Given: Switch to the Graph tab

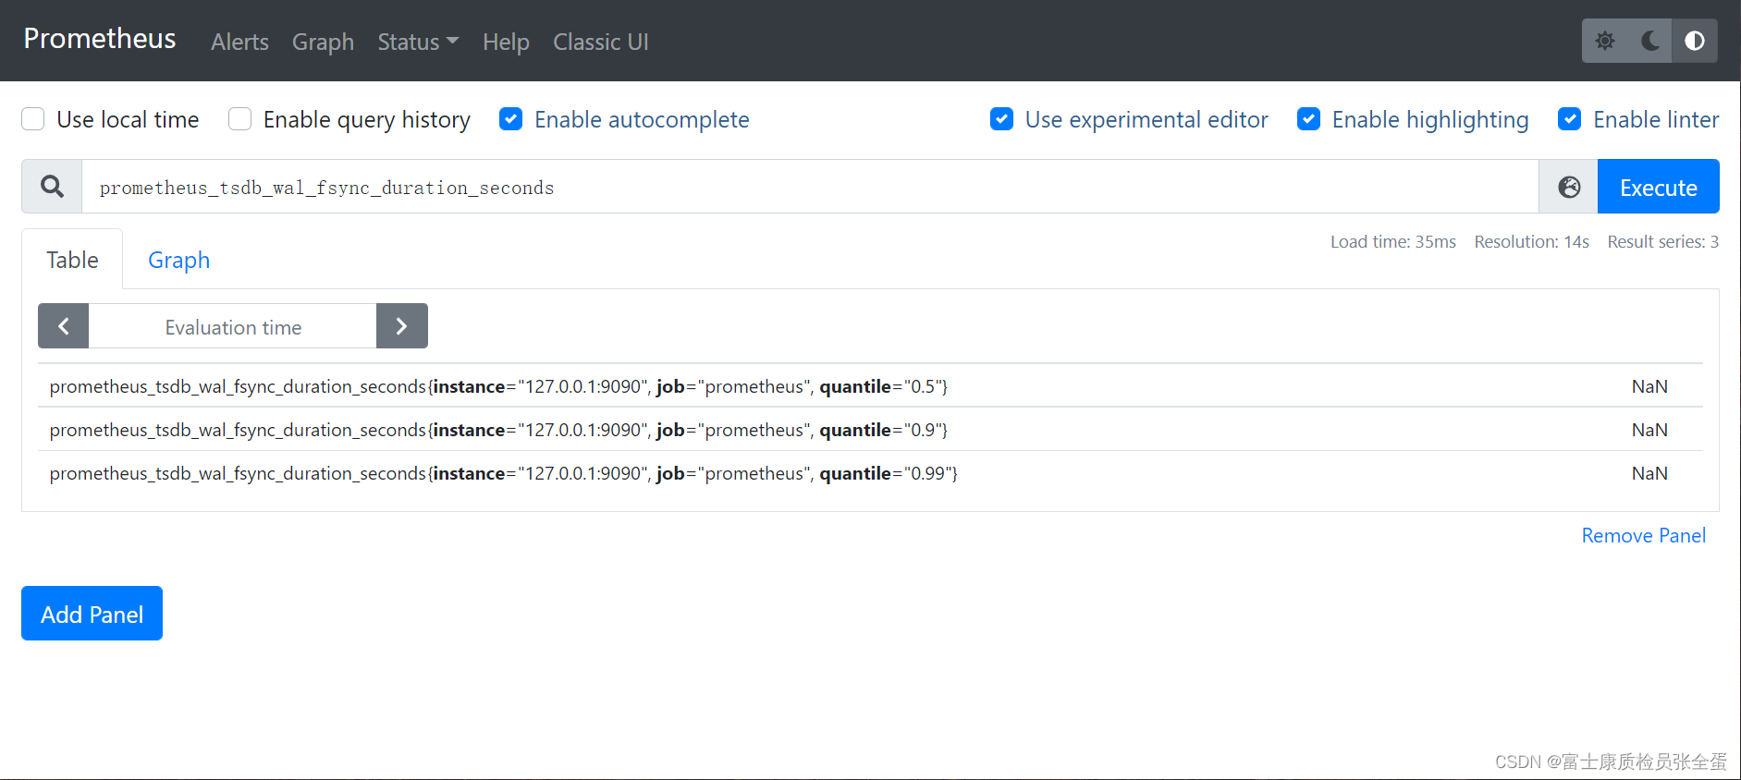Looking at the screenshot, I should 179,260.
